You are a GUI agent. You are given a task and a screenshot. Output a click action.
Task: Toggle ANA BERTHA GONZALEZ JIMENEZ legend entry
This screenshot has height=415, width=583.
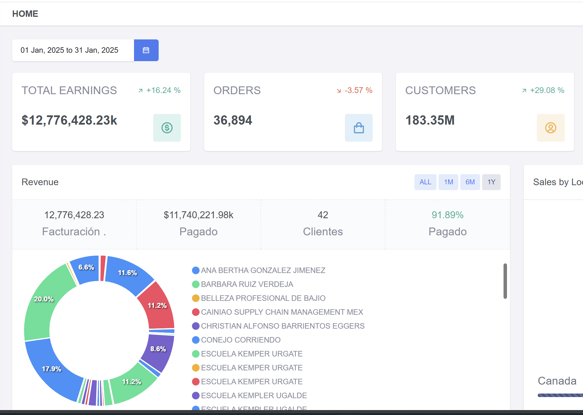pyautogui.click(x=263, y=270)
